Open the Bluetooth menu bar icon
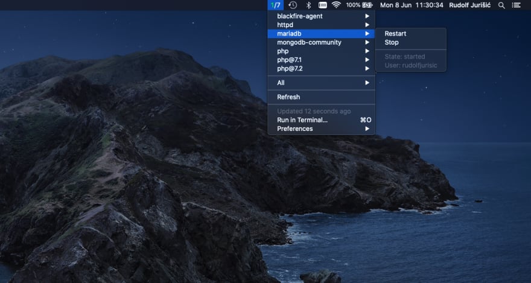531x283 pixels. pos(308,5)
